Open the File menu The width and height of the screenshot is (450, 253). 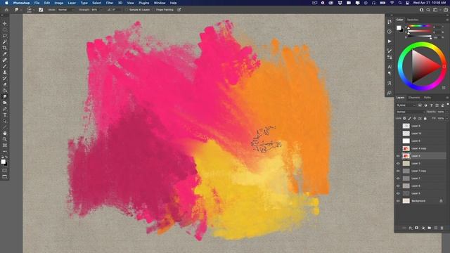[37, 3]
